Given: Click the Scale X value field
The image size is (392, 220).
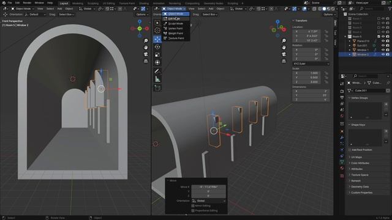Looking at the screenshot, I should click(307, 73).
